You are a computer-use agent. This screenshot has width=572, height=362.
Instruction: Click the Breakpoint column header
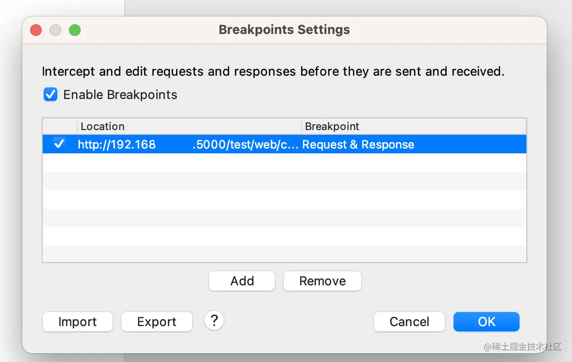[x=413, y=127]
